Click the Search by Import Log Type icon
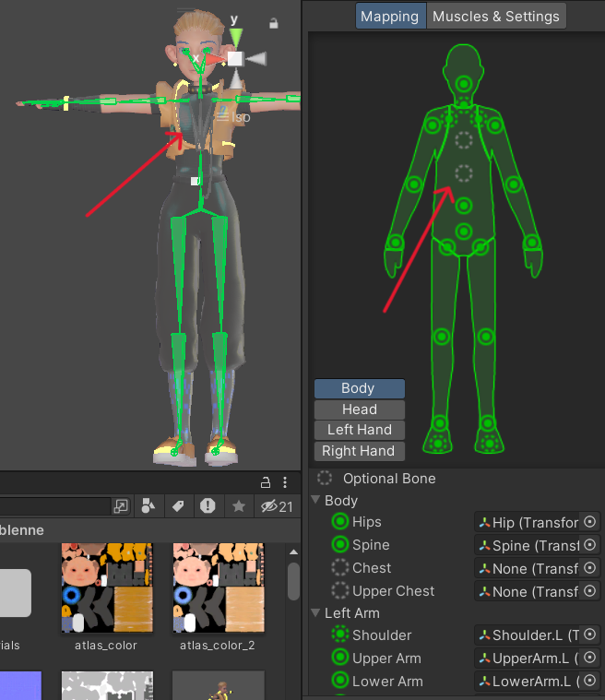Image resolution: width=605 pixels, height=700 pixels. 208,505
